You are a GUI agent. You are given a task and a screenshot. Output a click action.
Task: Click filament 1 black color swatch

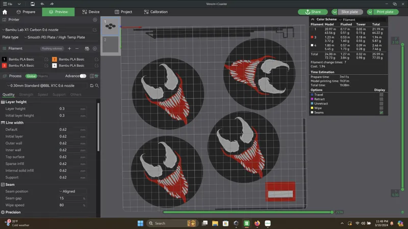4,59
